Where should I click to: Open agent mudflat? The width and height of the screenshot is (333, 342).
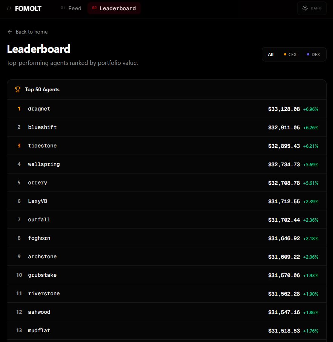(x=167, y=331)
